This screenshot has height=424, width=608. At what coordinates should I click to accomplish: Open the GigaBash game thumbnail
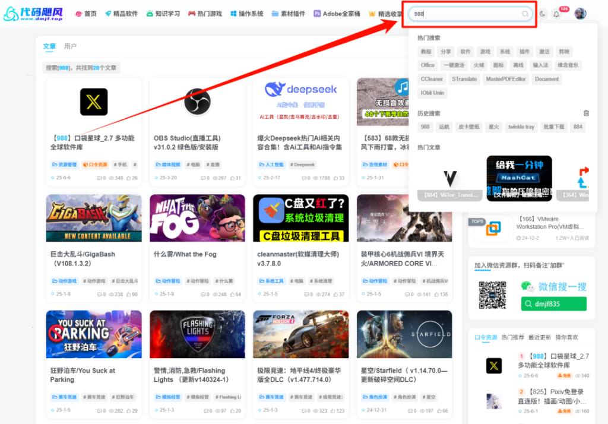[x=94, y=218]
